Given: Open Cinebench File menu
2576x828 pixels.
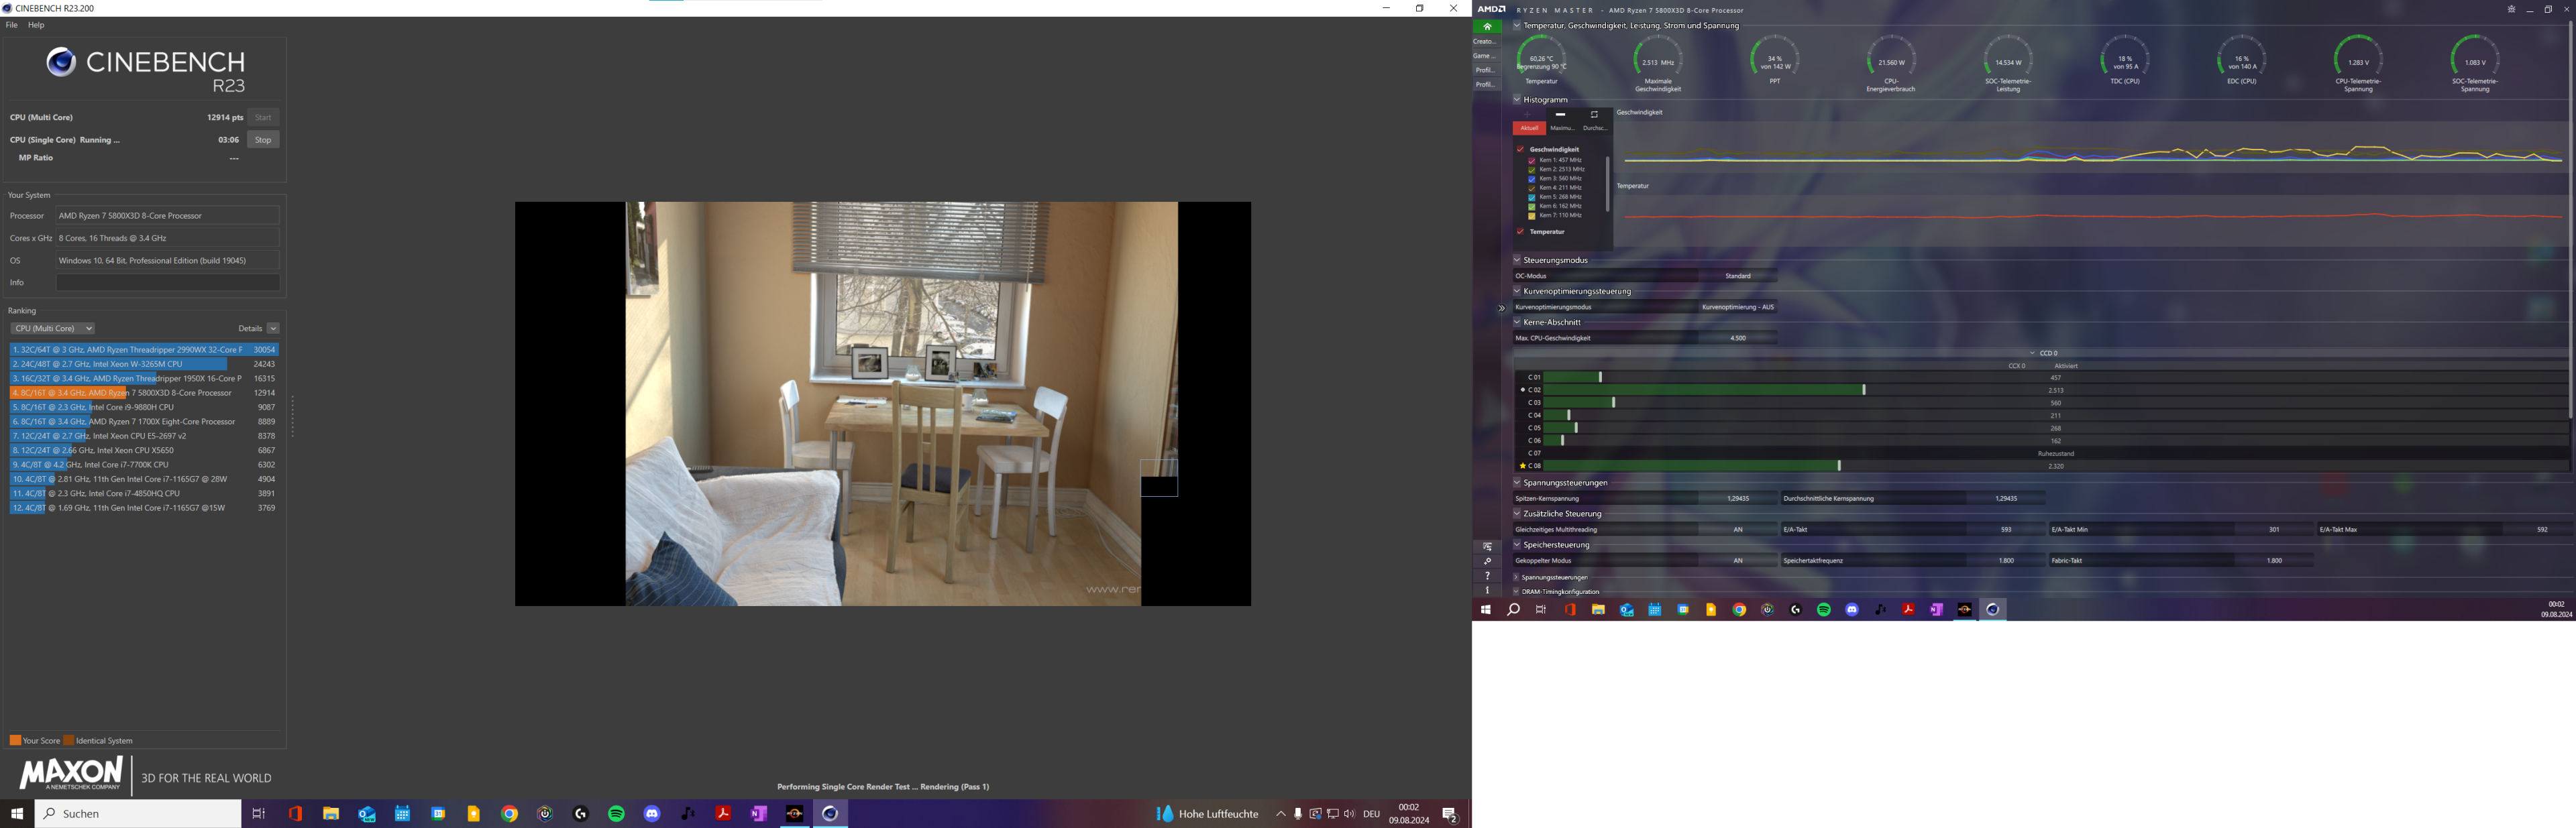Looking at the screenshot, I should point(12,25).
